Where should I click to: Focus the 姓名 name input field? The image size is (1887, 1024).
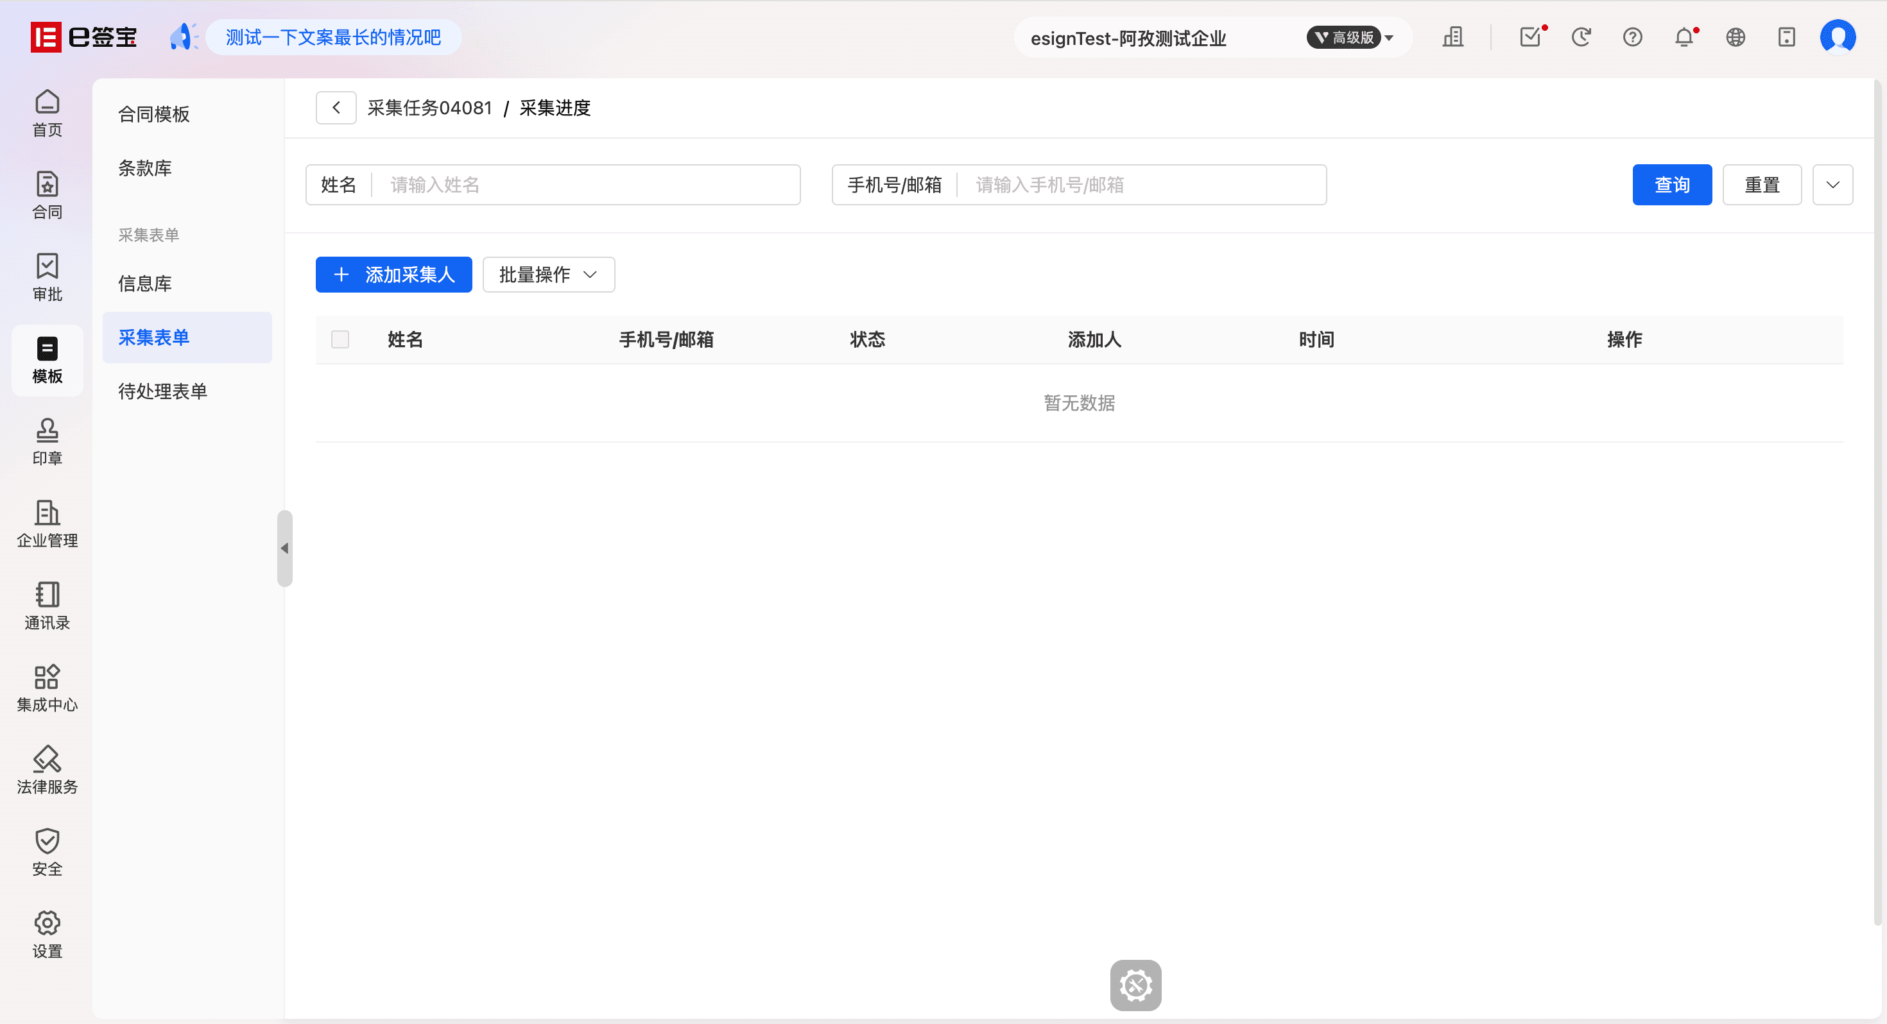[x=553, y=185]
